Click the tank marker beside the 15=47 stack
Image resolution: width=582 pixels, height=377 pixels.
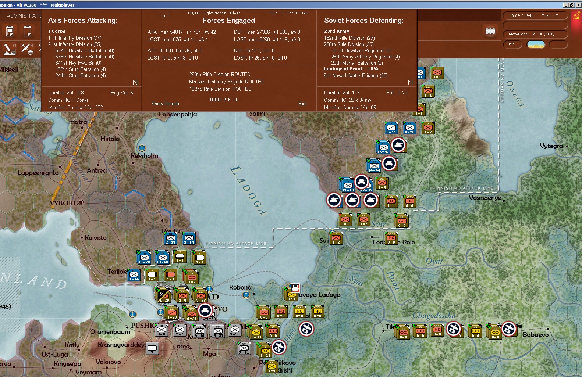click(398, 145)
